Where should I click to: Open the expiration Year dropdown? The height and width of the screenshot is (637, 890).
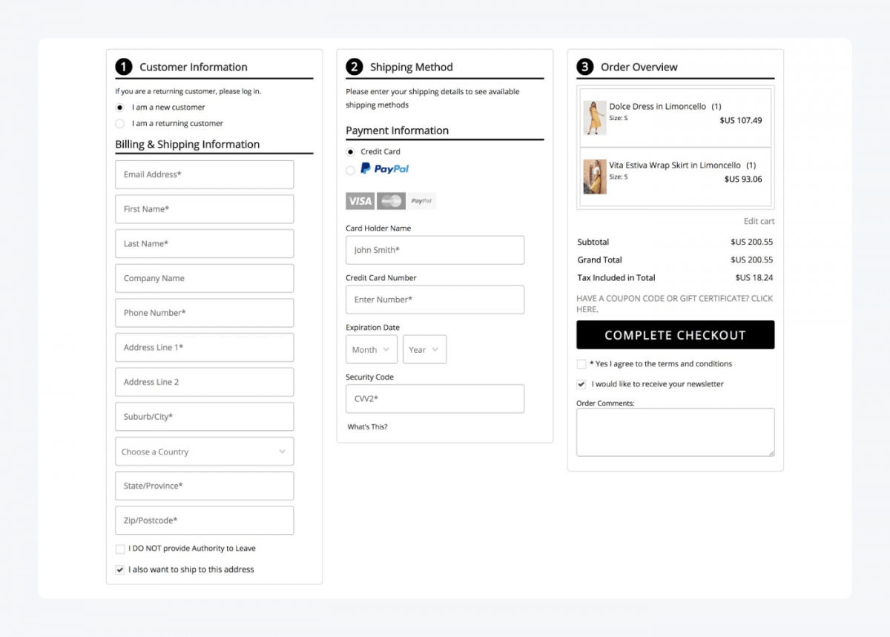pos(425,349)
